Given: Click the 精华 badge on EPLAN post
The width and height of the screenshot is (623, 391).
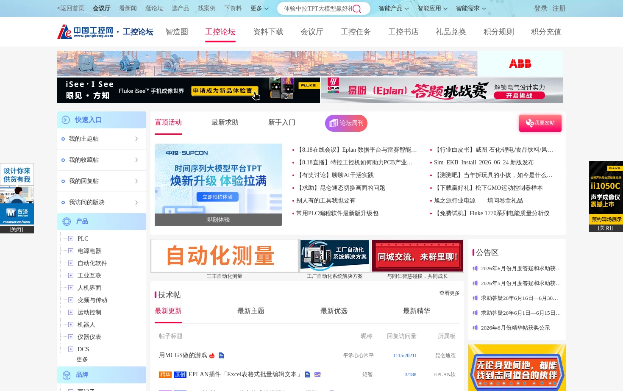Looking at the screenshot, I should (x=165, y=374).
